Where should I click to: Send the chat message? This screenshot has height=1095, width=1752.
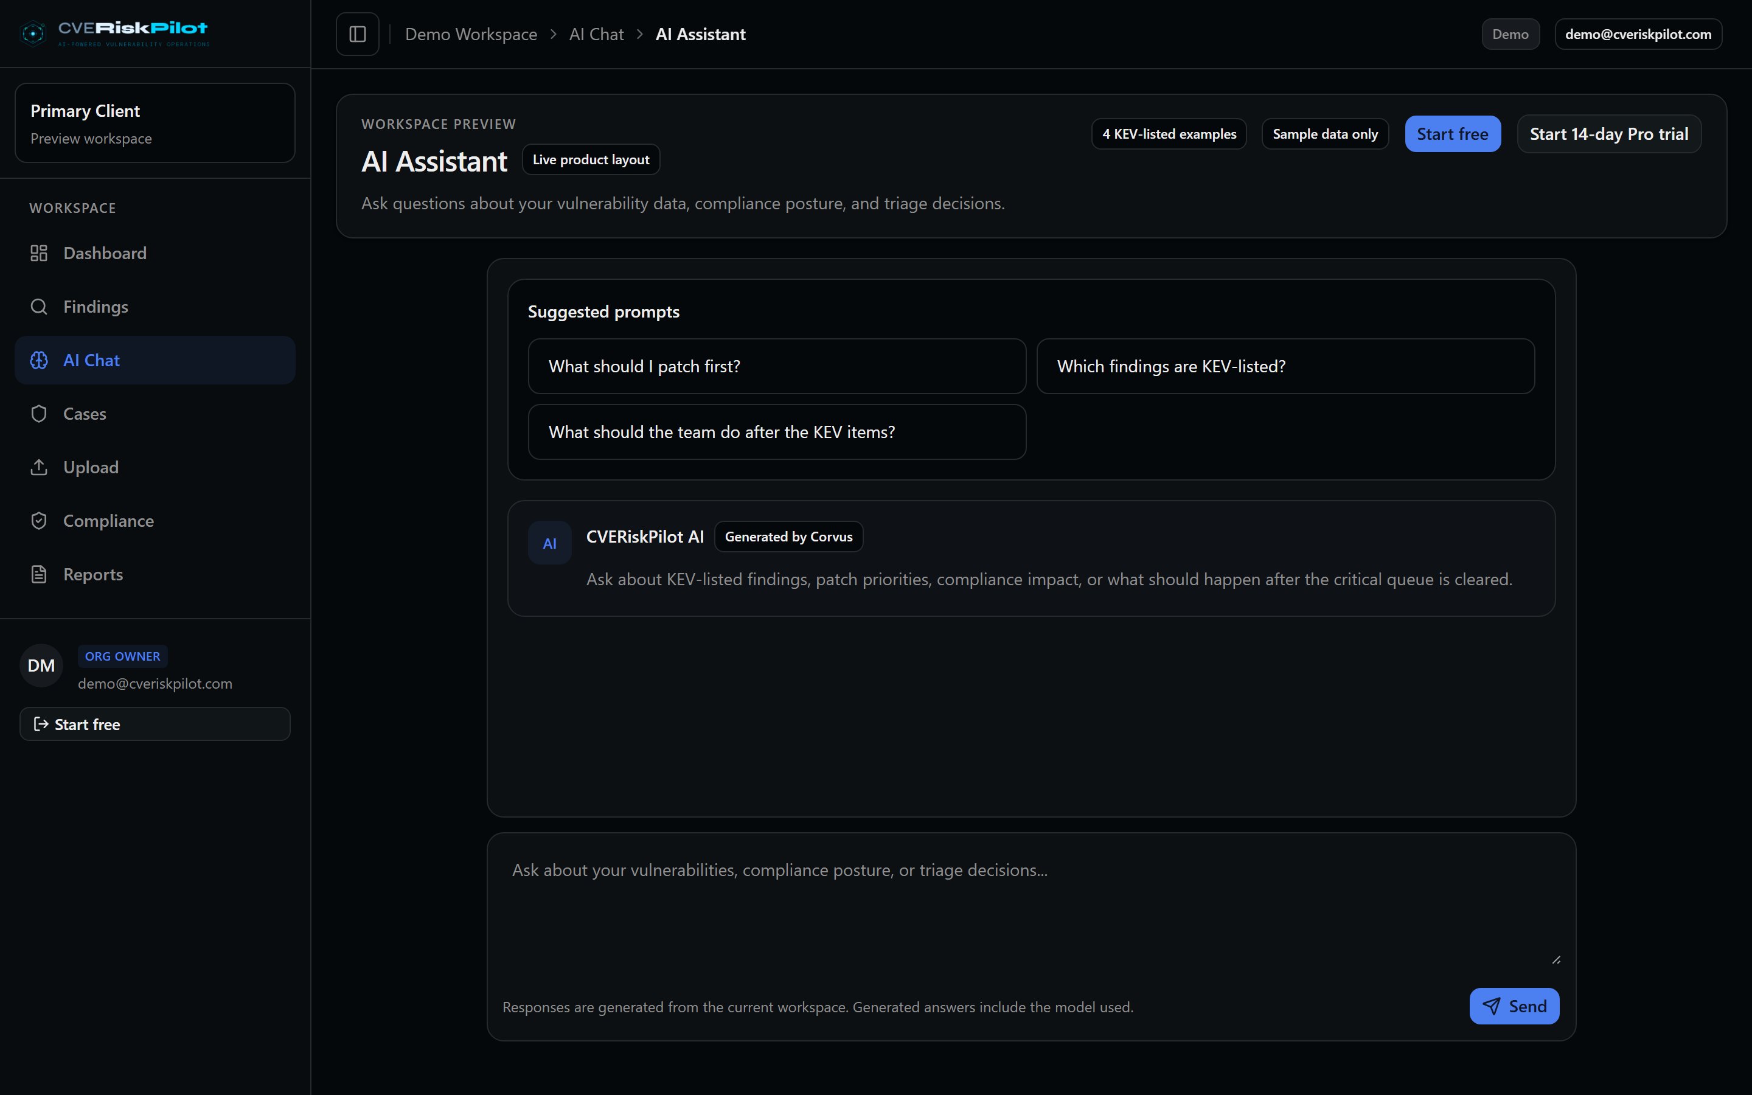[x=1514, y=1006]
